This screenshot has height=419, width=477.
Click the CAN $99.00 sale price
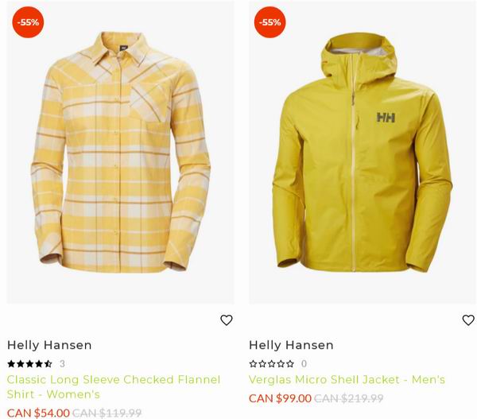pyautogui.click(x=280, y=398)
